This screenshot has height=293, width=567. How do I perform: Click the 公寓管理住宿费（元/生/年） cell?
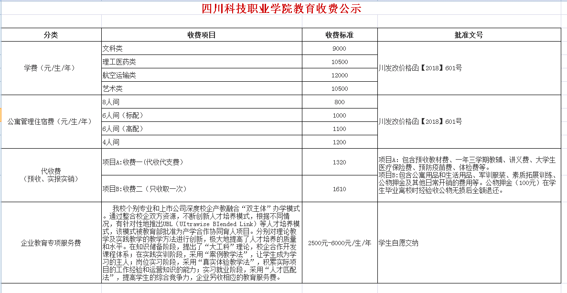51,122
